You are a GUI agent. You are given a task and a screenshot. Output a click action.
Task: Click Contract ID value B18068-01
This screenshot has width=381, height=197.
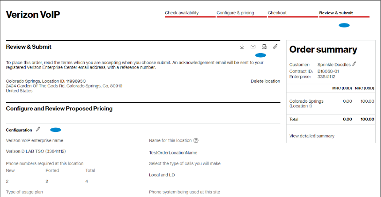328,71
